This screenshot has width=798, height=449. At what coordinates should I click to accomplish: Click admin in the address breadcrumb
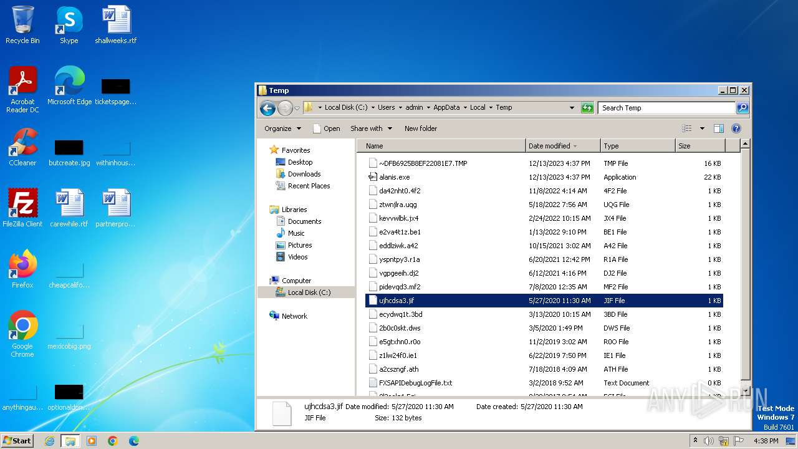[x=414, y=108]
